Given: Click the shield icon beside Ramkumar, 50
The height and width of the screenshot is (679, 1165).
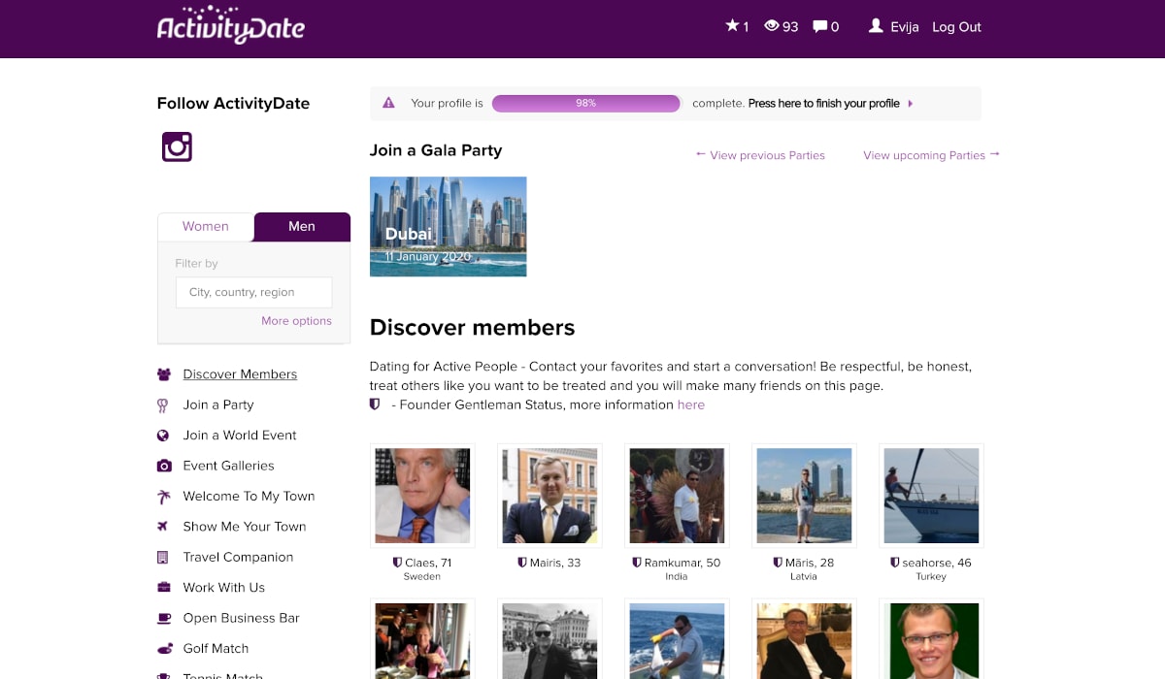Looking at the screenshot, I should (637, 563).
